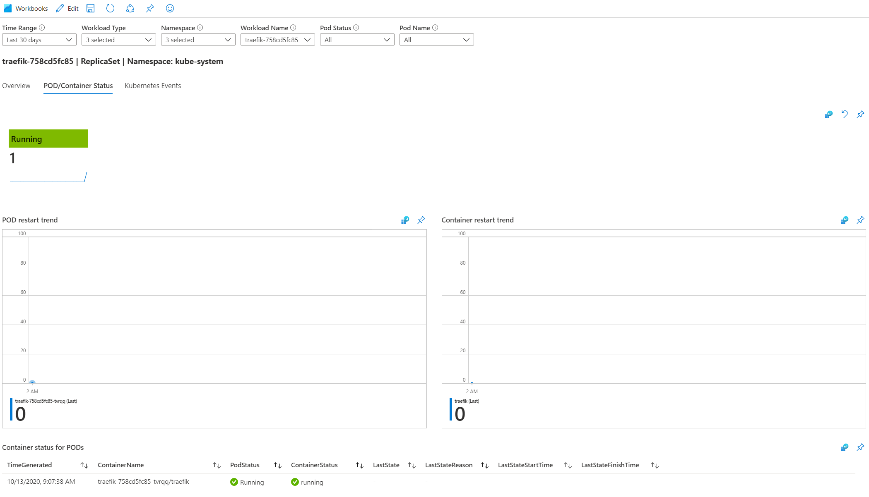Open the Time Range dropdown
The width and height of the screenshot is (869, 497).
tap(39, 40)
